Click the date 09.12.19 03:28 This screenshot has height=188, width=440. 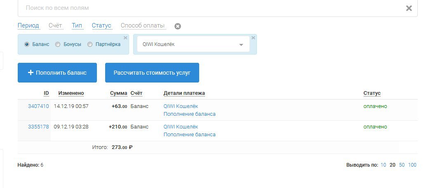click(71, 127)
